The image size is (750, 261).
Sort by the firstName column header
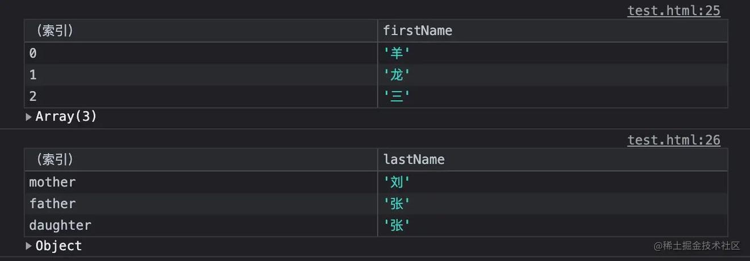coord(418,31)
